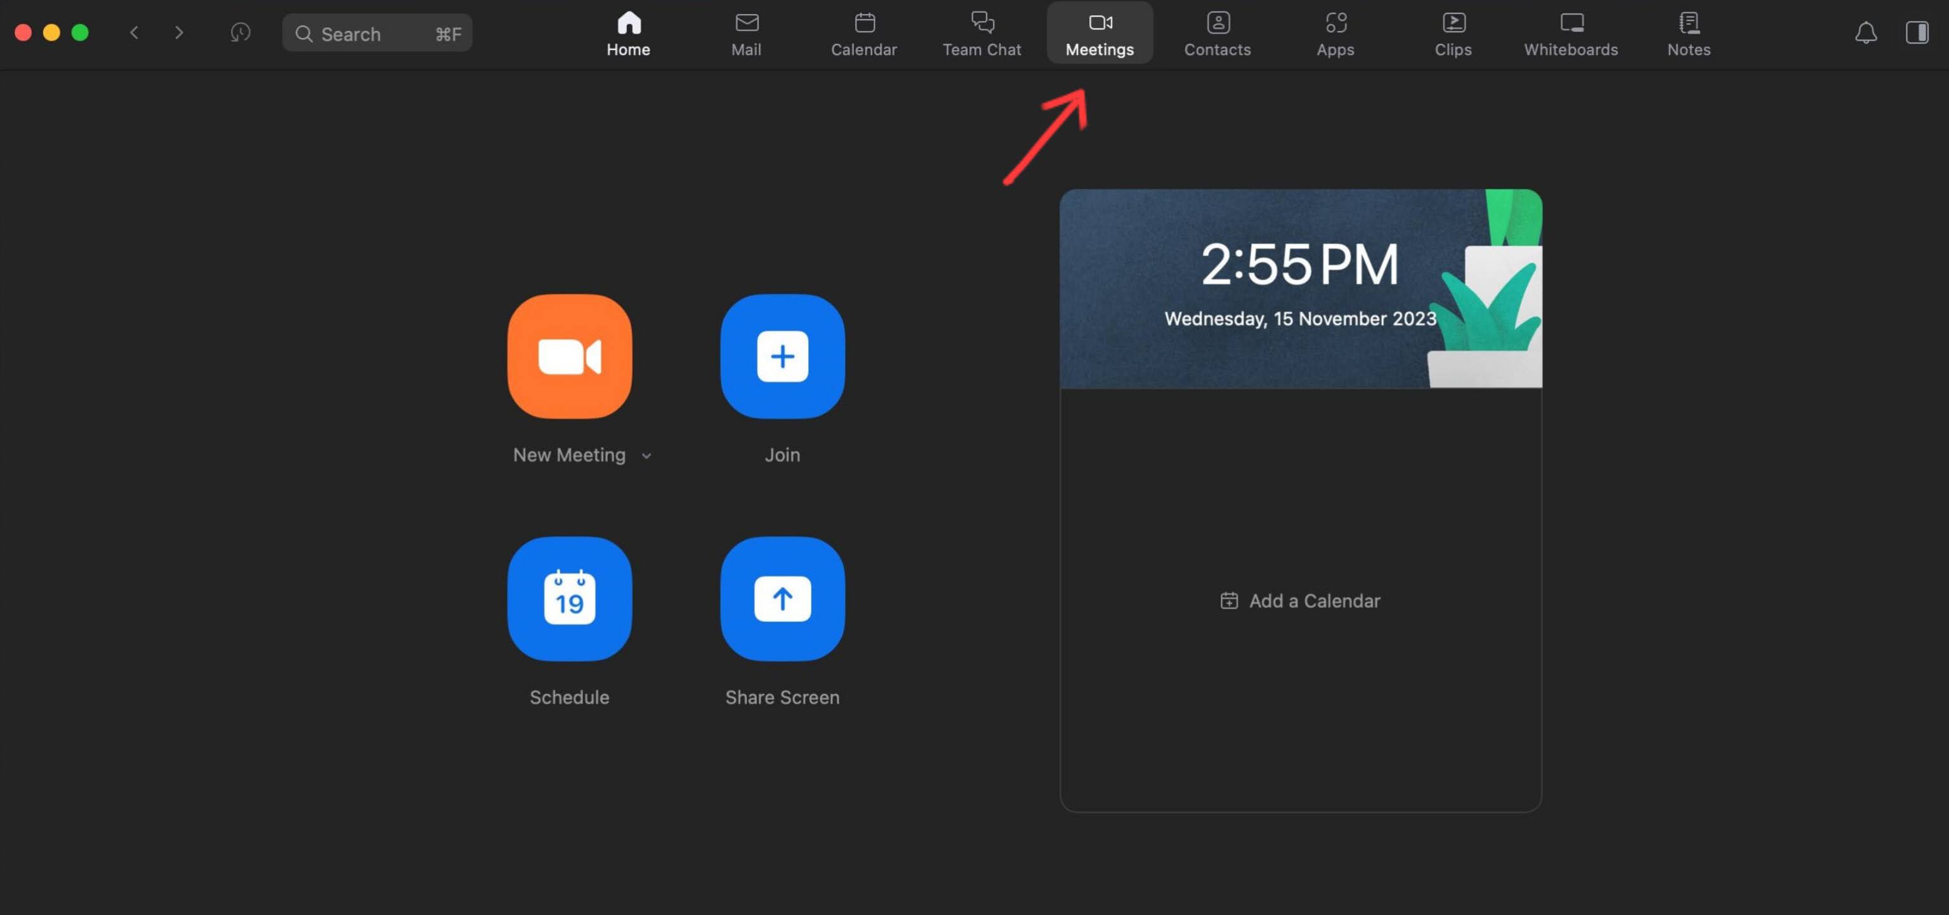
Task: Click Add a Calendar link
Action: tap(1300, 600)
